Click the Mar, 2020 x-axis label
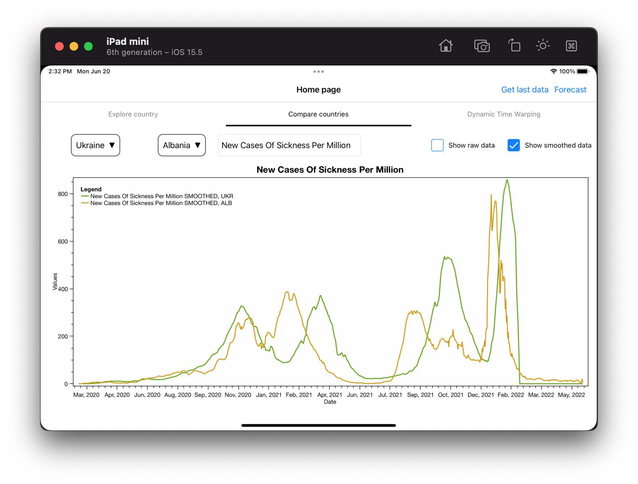Image resolution: width=638 pixels, height=484 pixels. [x=86, y=395]
